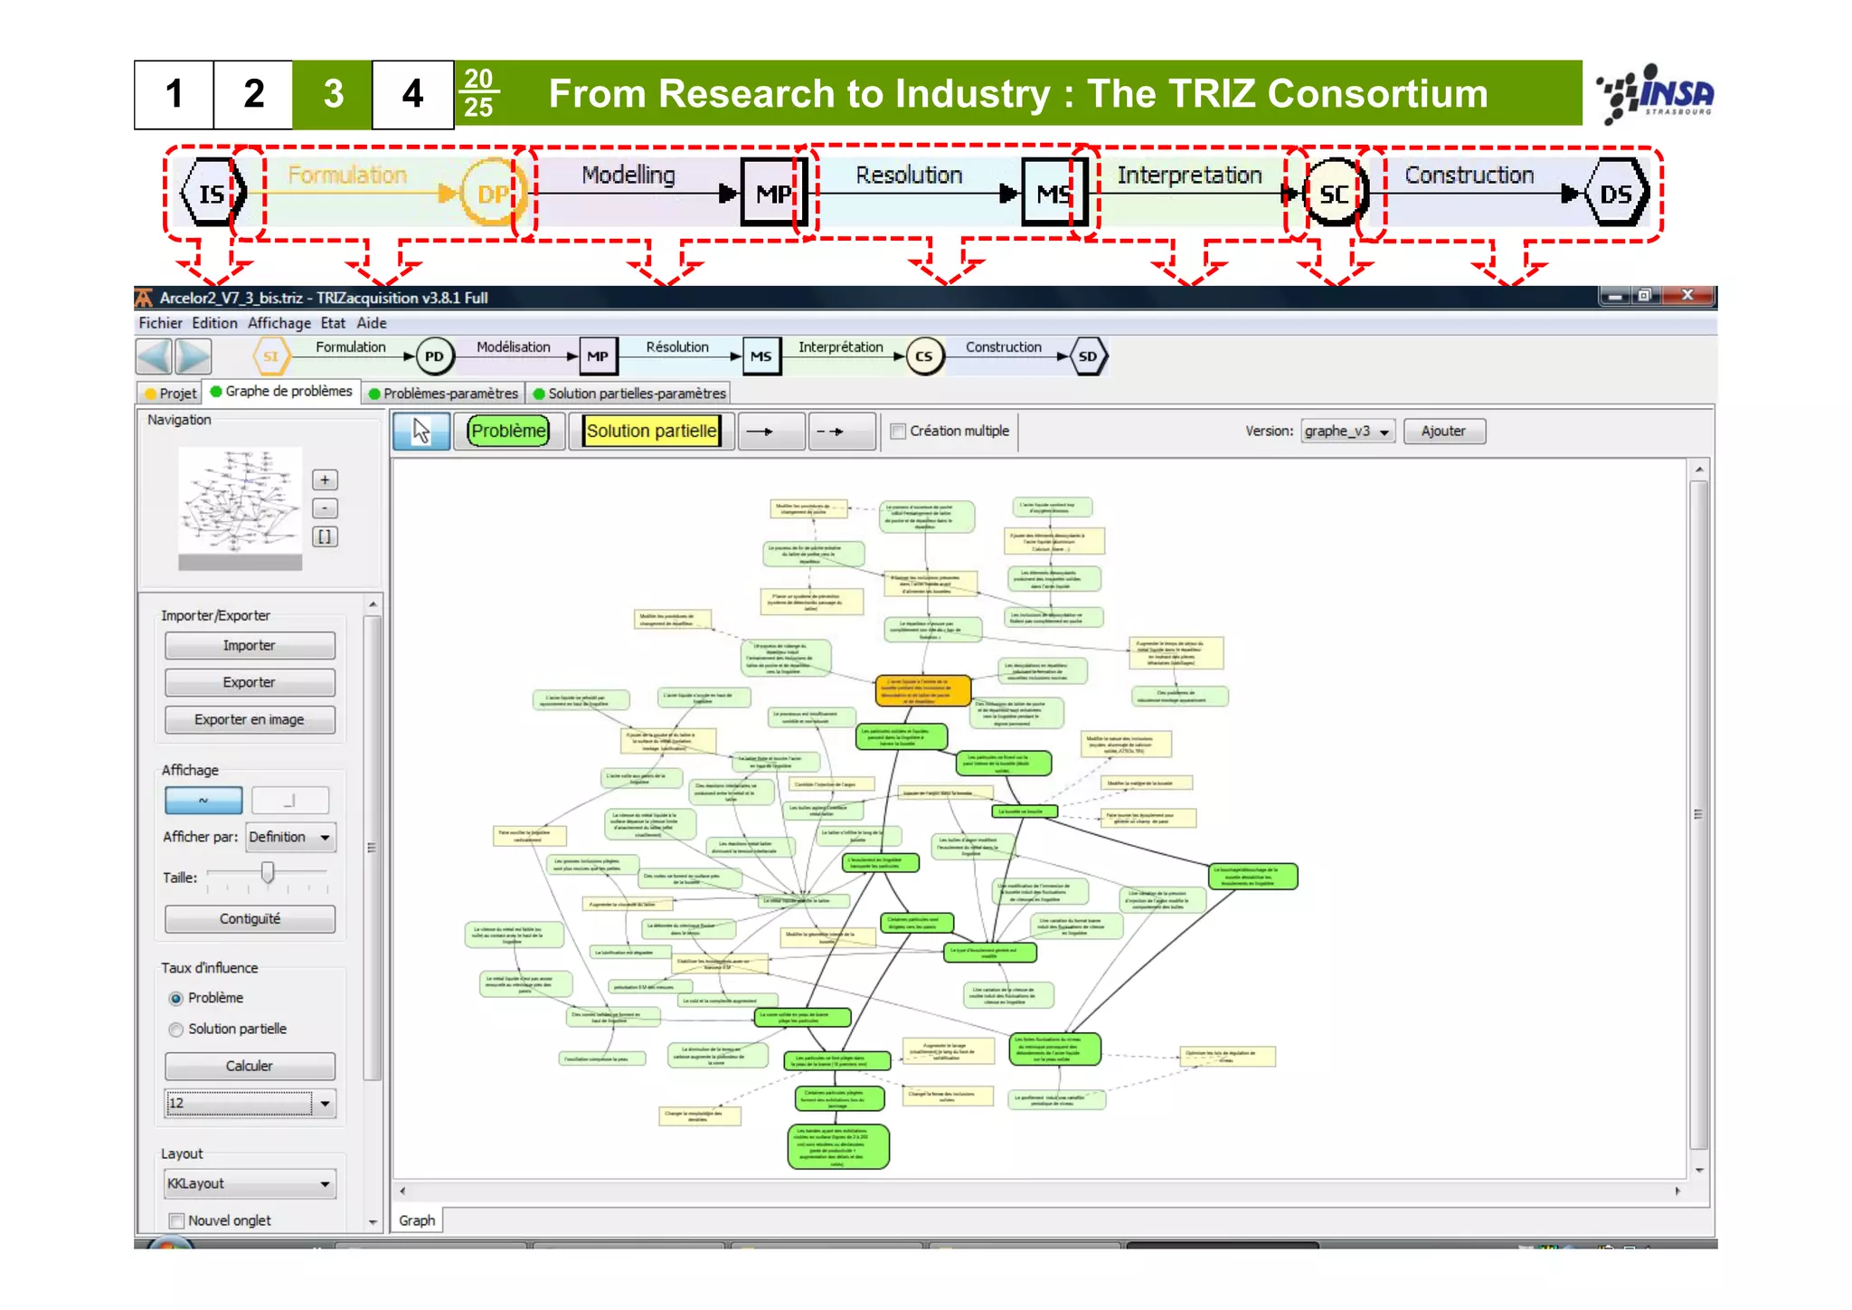The width and height of the screenshot is (1852, 1310).
Task: Select the Problème radio button
Action: click(x=176, y=999)
